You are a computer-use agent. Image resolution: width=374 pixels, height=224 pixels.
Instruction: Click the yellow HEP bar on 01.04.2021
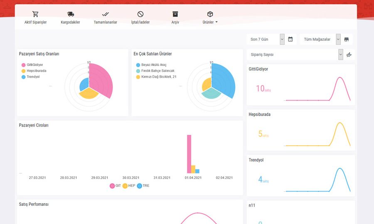point(193,169)
